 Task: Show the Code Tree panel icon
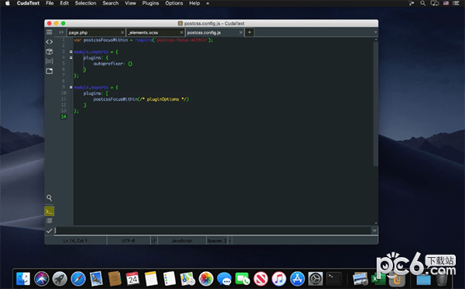[x=50, y=42]
